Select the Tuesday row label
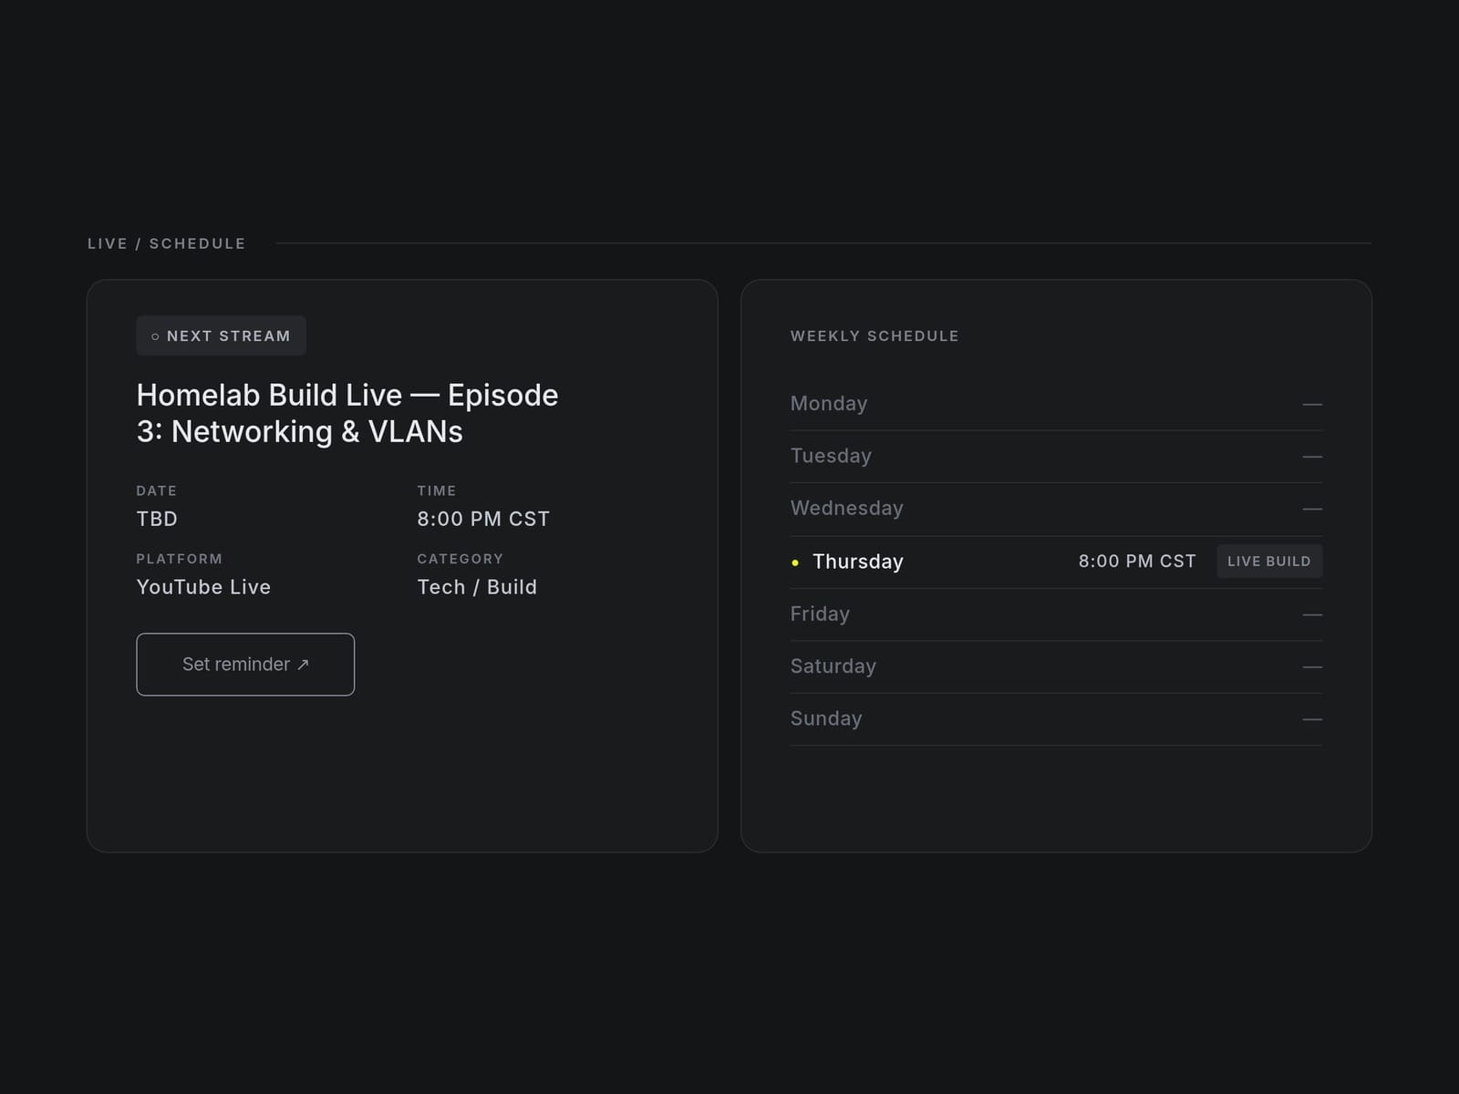 pyautogui.click(x=831, y=456)
